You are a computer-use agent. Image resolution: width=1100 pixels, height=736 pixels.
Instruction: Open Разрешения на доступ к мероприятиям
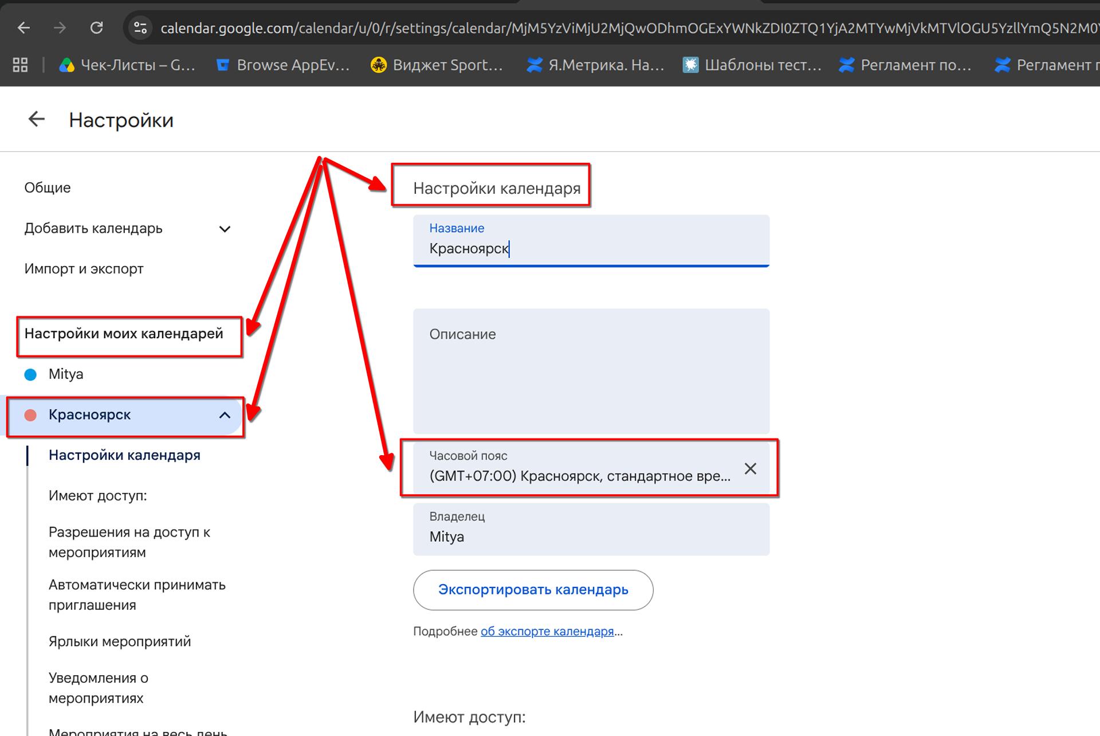point(129,542)
